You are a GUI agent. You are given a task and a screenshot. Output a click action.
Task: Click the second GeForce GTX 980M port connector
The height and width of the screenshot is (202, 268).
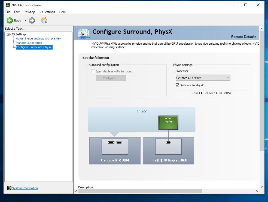point(119,142)
